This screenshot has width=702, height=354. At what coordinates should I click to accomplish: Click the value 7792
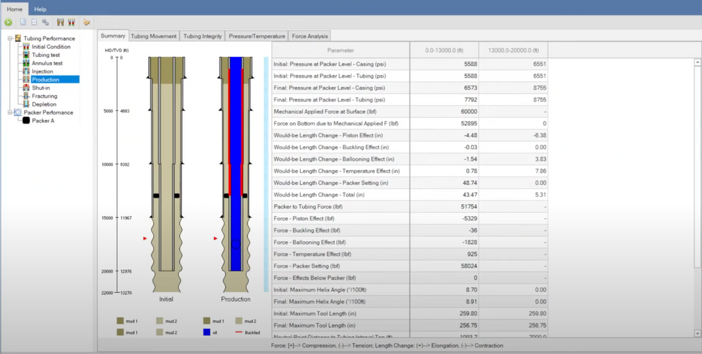471,100
